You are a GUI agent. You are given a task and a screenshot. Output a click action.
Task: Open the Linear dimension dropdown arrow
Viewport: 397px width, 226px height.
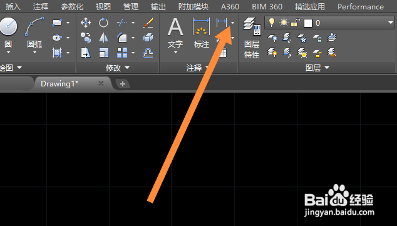[x=232, y=23]
